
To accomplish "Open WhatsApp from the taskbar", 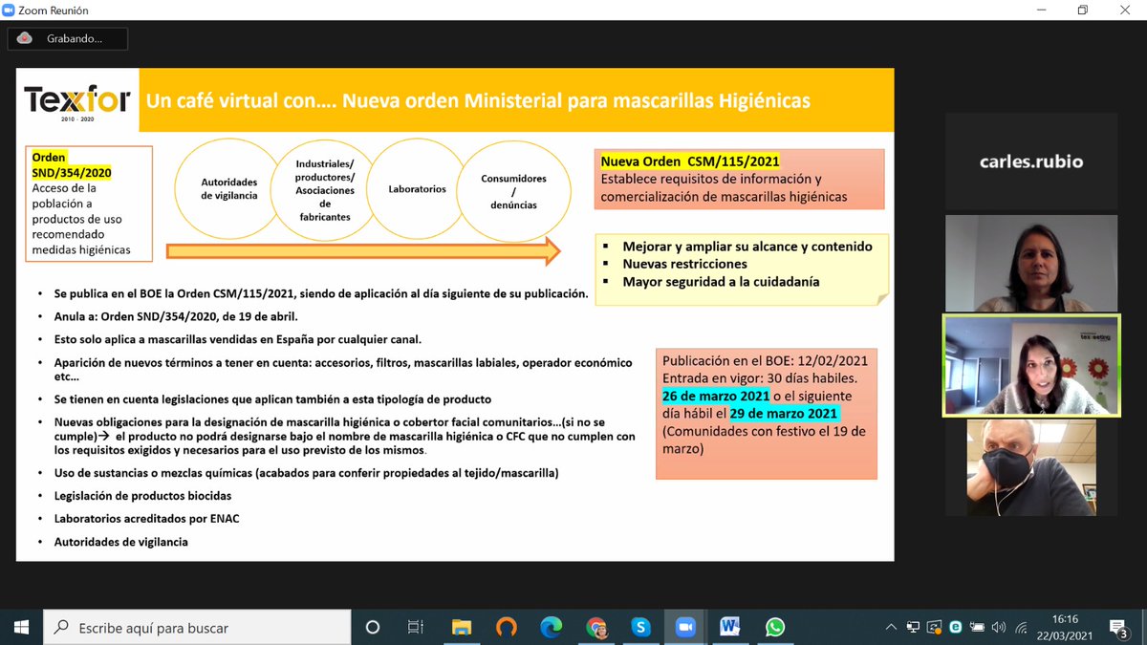I will click(775, 628).
